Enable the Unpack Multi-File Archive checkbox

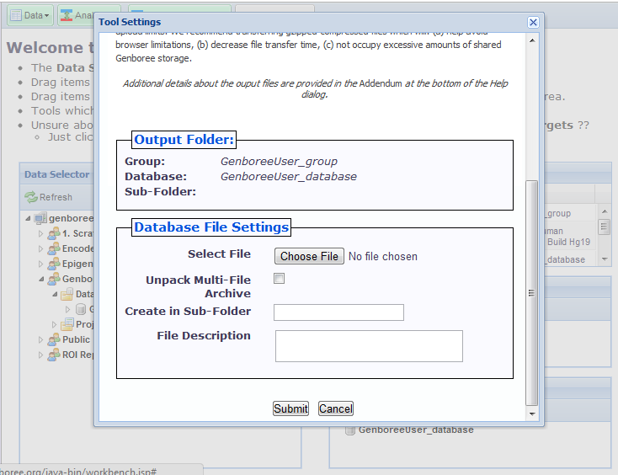280,279
